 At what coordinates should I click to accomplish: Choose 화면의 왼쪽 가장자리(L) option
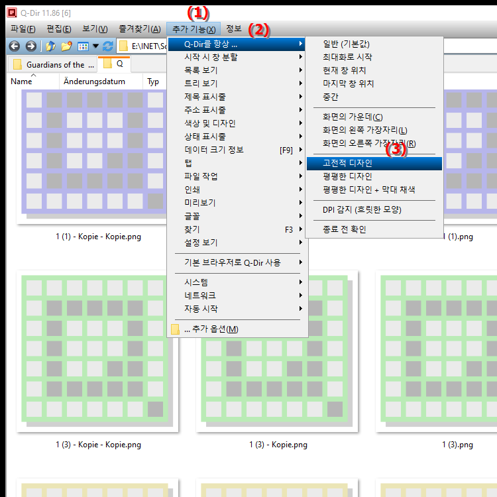(x=374, y=131)
